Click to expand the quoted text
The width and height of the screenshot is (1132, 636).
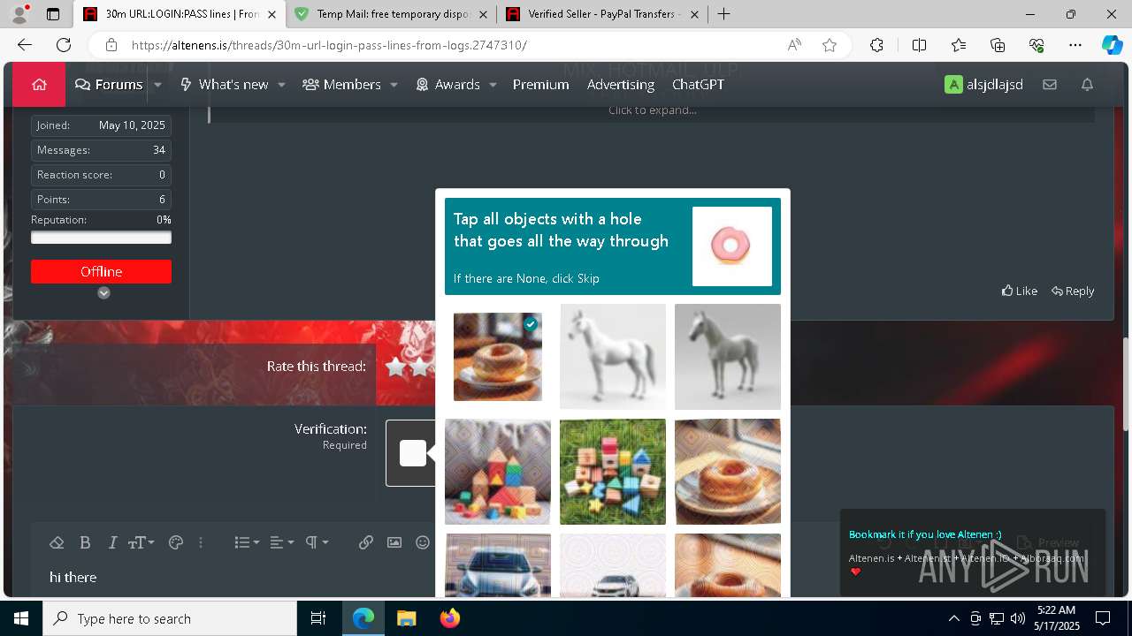click(652, 110)
